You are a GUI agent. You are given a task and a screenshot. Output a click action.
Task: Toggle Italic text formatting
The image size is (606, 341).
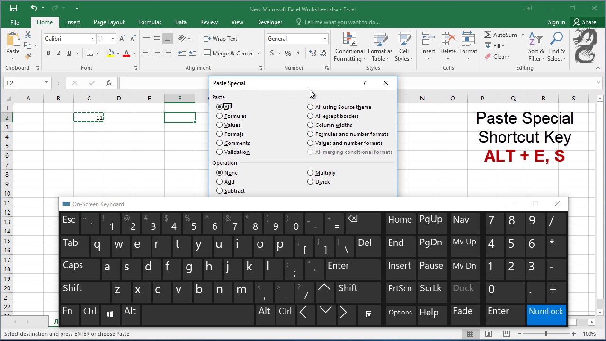59,53
